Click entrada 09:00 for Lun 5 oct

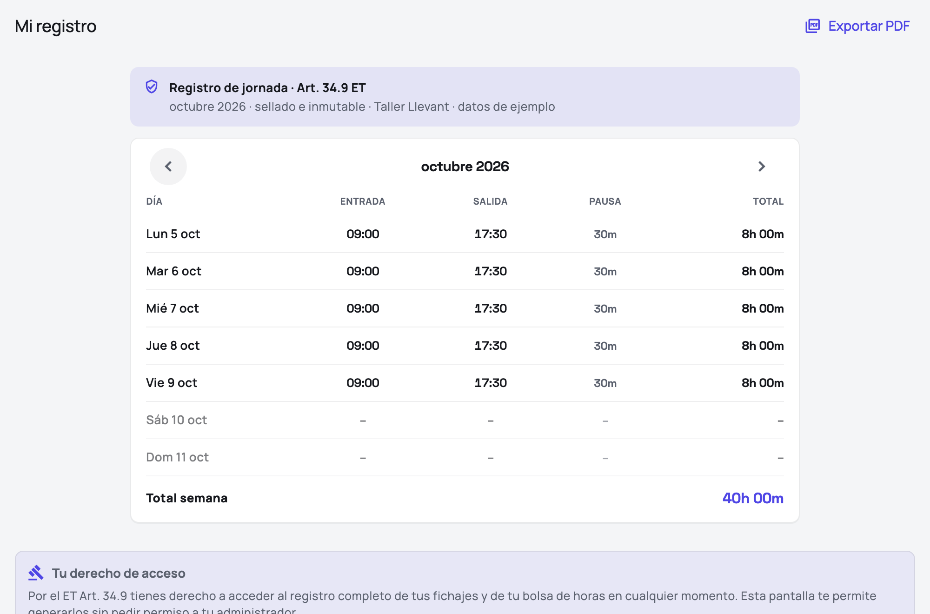(x=363, y=234)
